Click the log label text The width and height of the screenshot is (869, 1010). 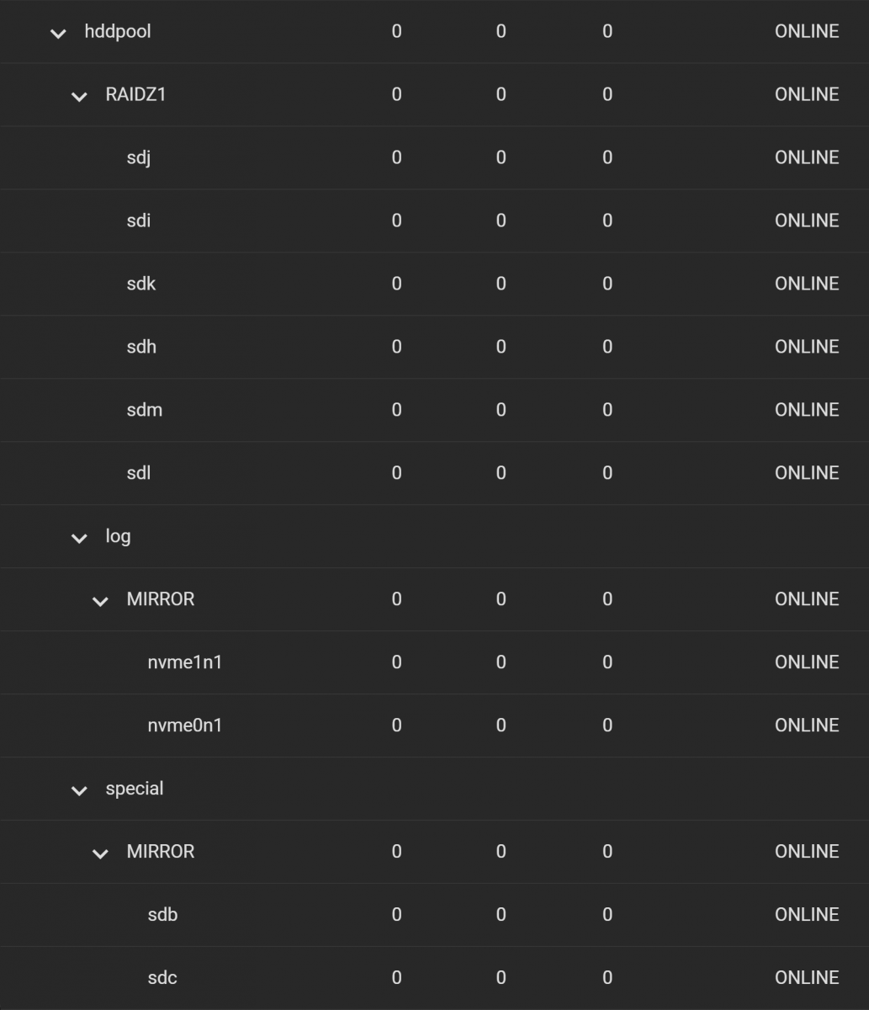[x=118, y=537]
